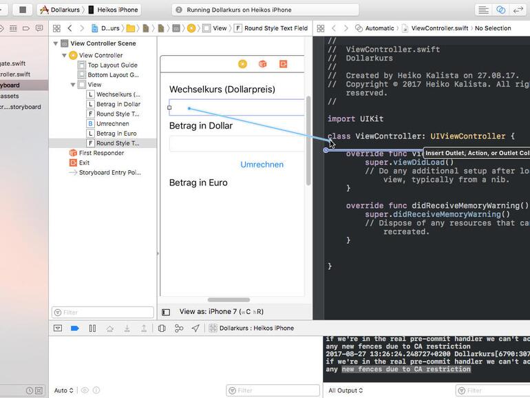Screen dimensions: 530x398
Task: Click the Debug View Hierarchy icon
Action: tap(162, 328)
